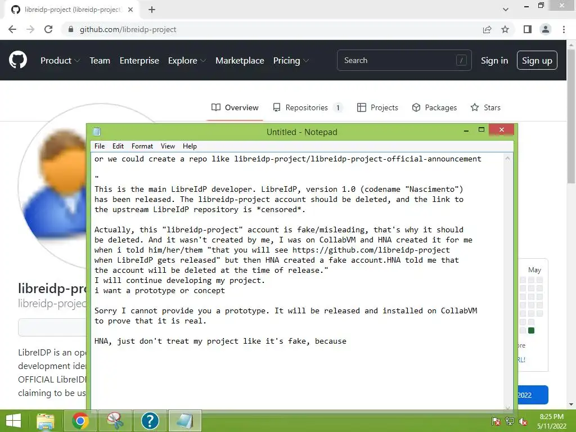Click inside Notepad text after 'because'
This screenshot has width=576, height=432.
tap(347, 341)
